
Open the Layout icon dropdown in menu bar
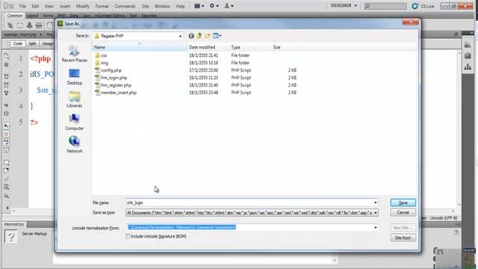tap(199, 6)
